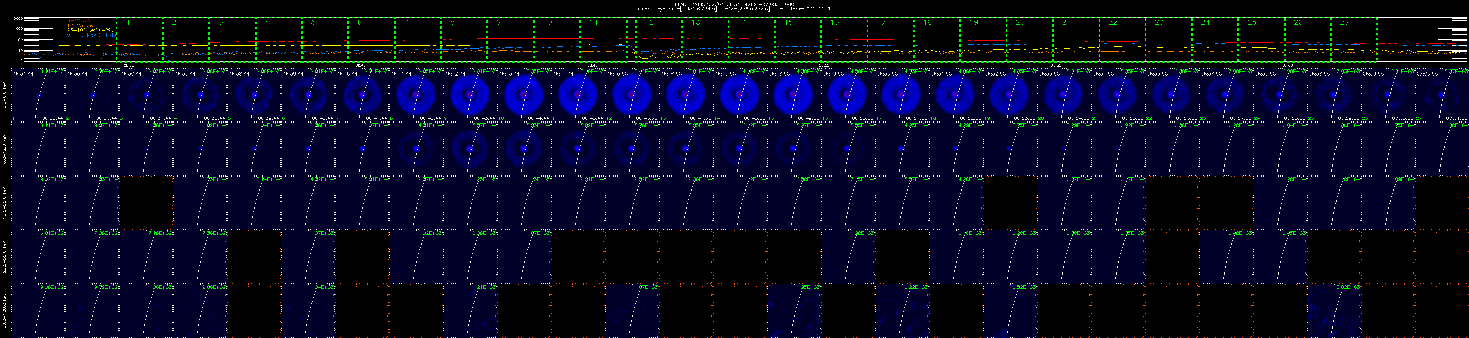Select the 3.0-6.0 keV image starting 06:54:56
The height and width of the screenshot is (338, 1469).
(1118, 95)
